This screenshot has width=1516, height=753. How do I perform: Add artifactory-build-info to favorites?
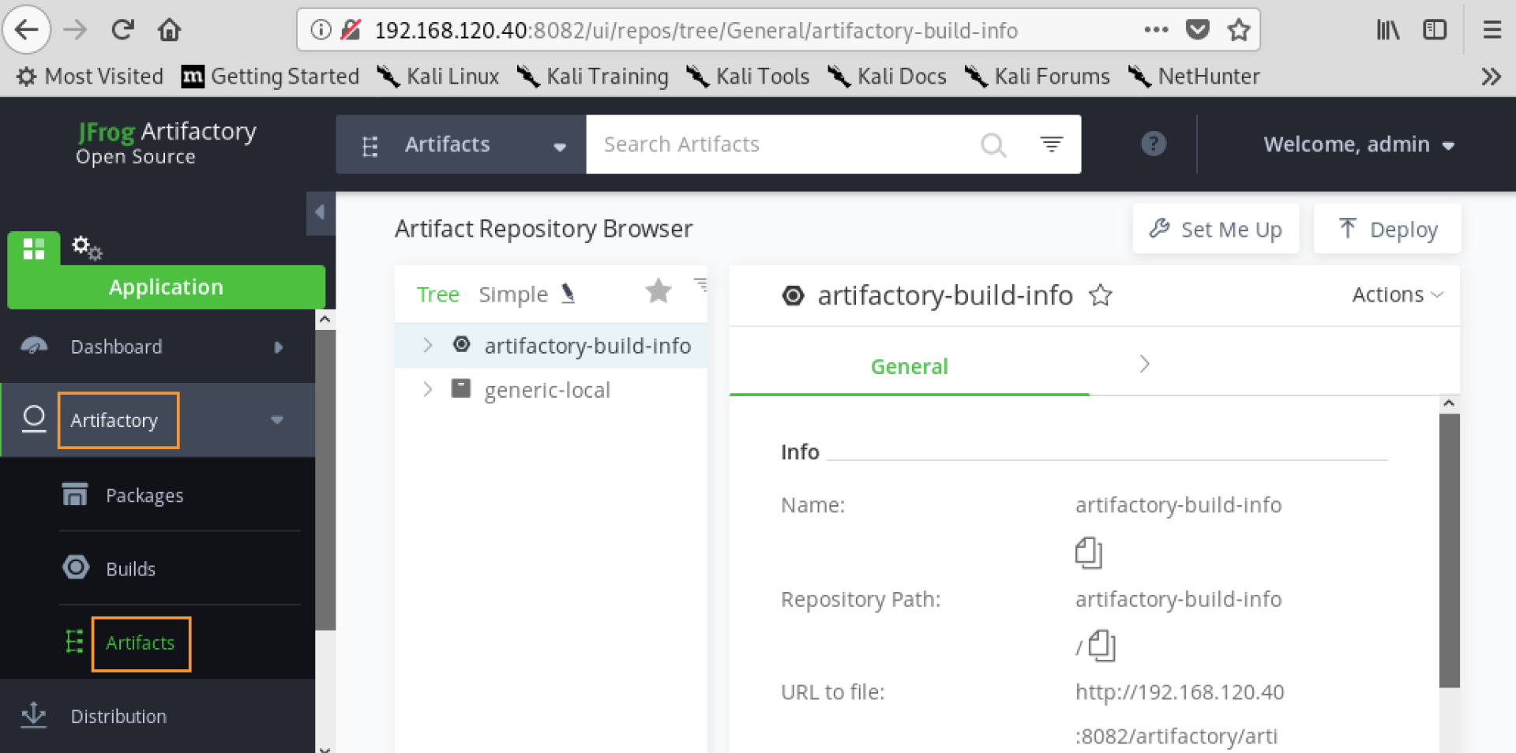coord(1101,295)
